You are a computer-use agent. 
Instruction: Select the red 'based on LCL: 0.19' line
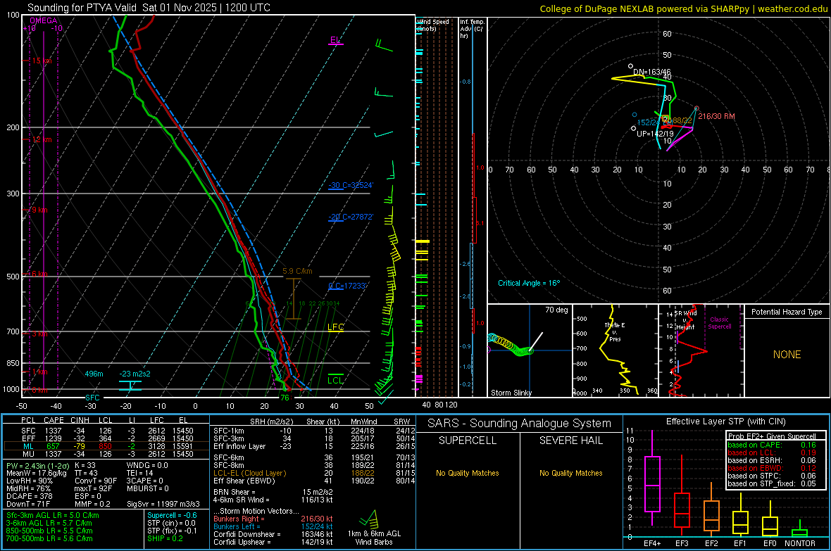point(772,453)
